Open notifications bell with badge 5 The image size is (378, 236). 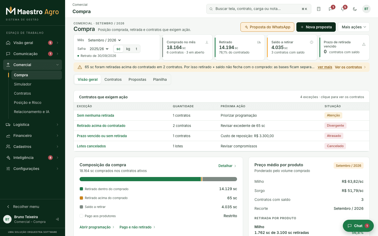[343, 9]
